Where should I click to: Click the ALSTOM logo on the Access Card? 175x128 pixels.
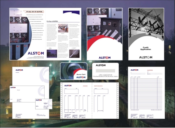81,77
